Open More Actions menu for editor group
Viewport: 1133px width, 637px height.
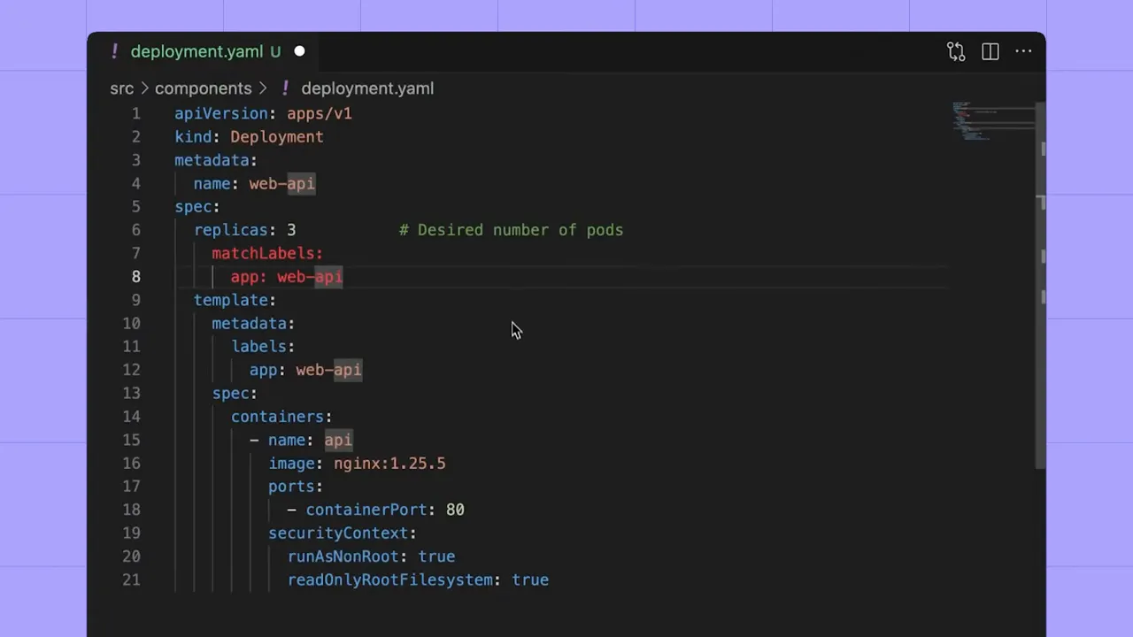click(1023, 51)
